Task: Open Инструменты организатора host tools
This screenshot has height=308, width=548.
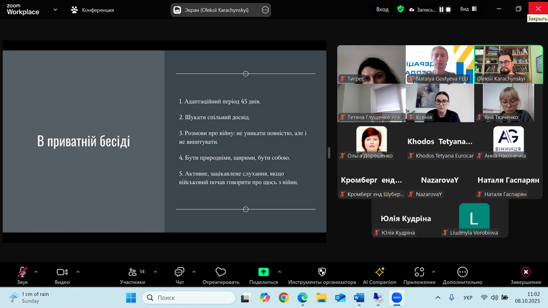Action: (x=322, y=273)
